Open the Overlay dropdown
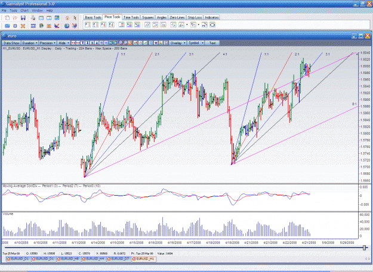Image resolution: width=373 pixels, height=272 pixels. (x=178, y=43)
